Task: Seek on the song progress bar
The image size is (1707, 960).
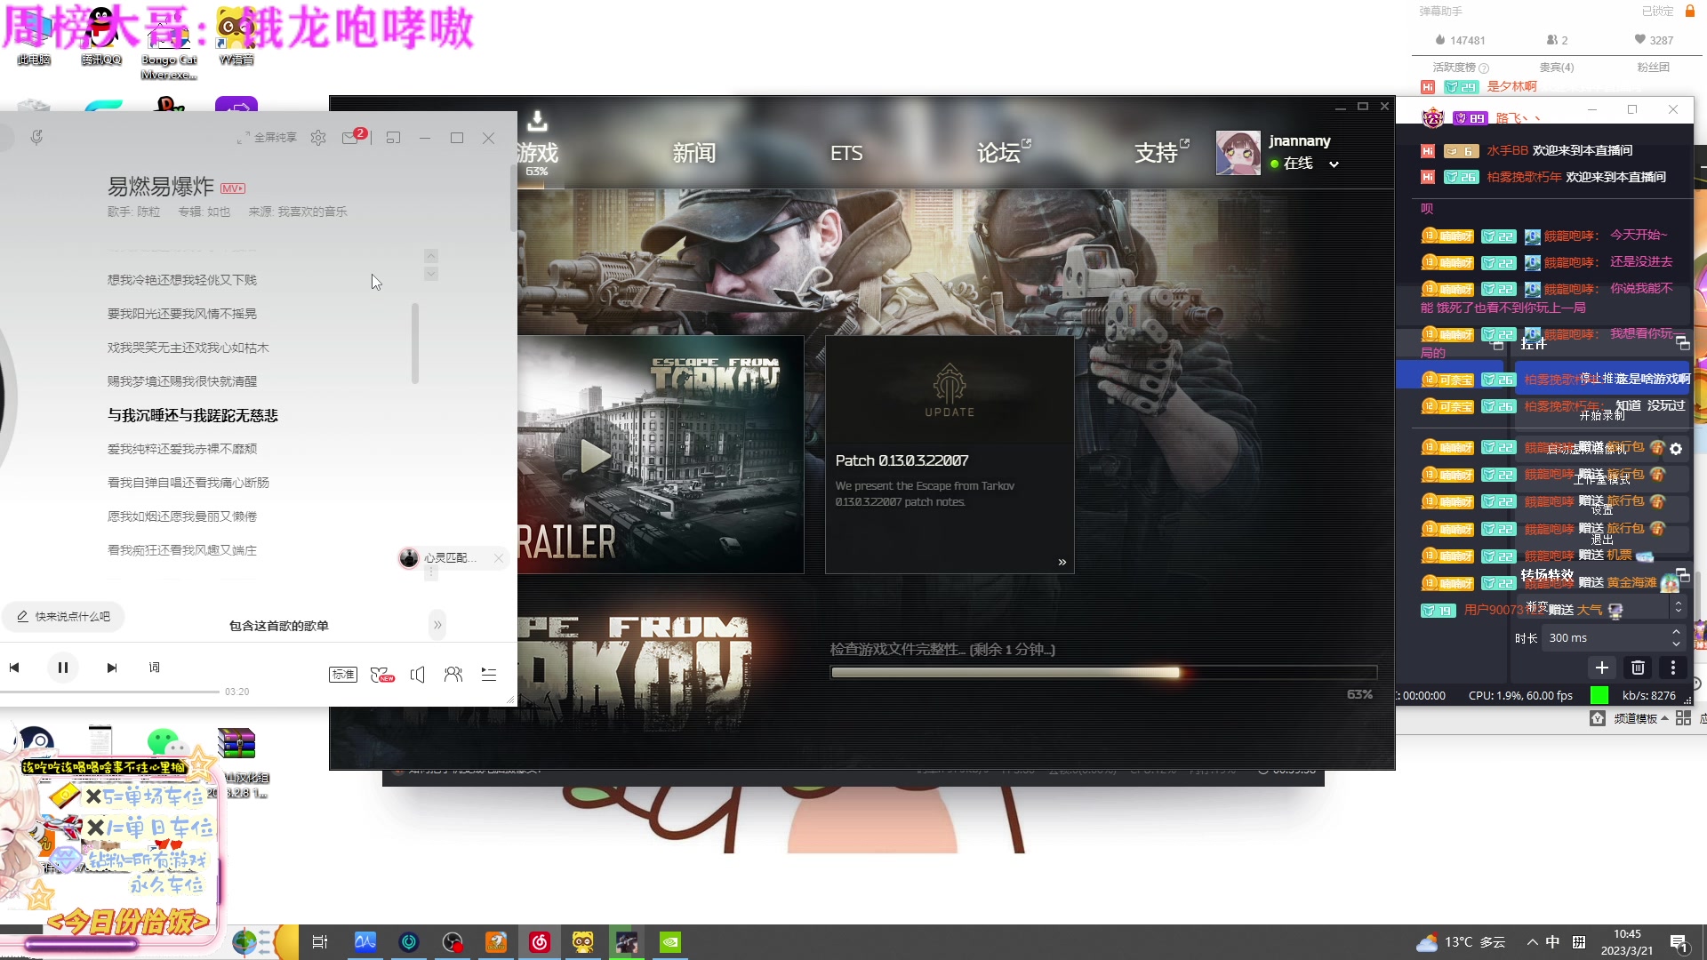Action: pos(109,692)
